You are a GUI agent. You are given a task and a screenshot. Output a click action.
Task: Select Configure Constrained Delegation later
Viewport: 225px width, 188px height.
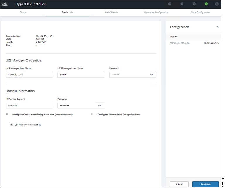pos(93,114)
